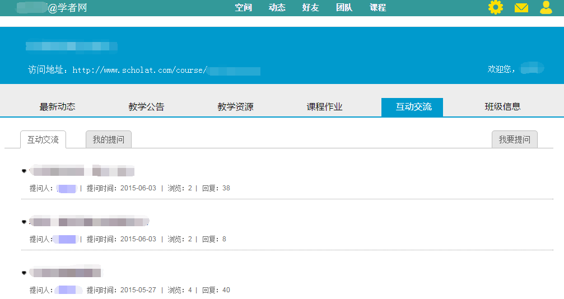Open the yellow mail envelope icon
Viewport: 564px width, 299px height.
pos(521,8)
